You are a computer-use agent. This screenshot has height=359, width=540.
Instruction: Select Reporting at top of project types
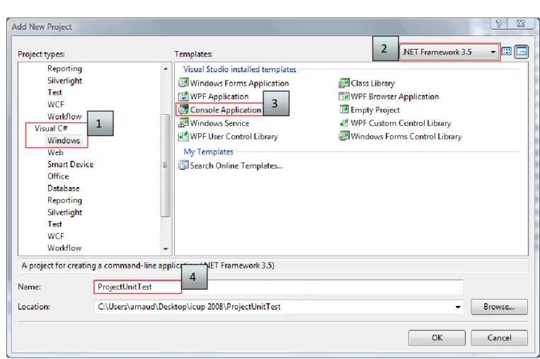point(64,69)
